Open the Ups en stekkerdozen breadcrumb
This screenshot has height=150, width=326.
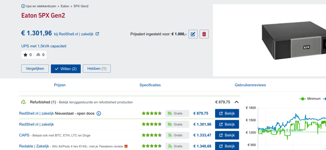pyautogui.click(x=41, y=6)
